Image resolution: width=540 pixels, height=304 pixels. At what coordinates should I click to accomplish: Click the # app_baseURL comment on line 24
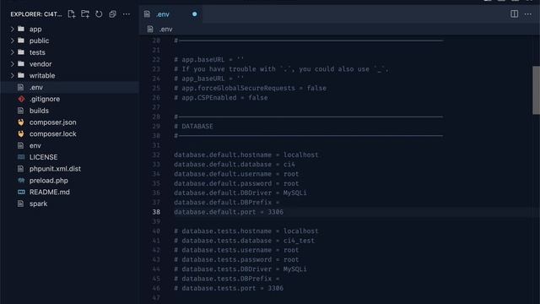pyautogui.click(x=208, y=79)
